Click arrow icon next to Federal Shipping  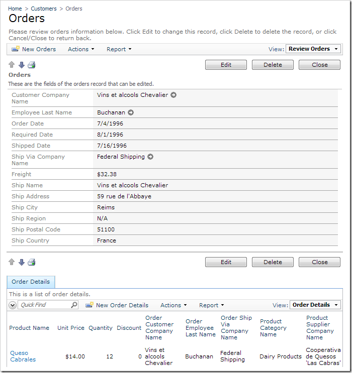150,157
